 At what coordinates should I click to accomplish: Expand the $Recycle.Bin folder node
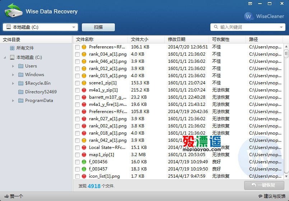[x=13, y=83]
